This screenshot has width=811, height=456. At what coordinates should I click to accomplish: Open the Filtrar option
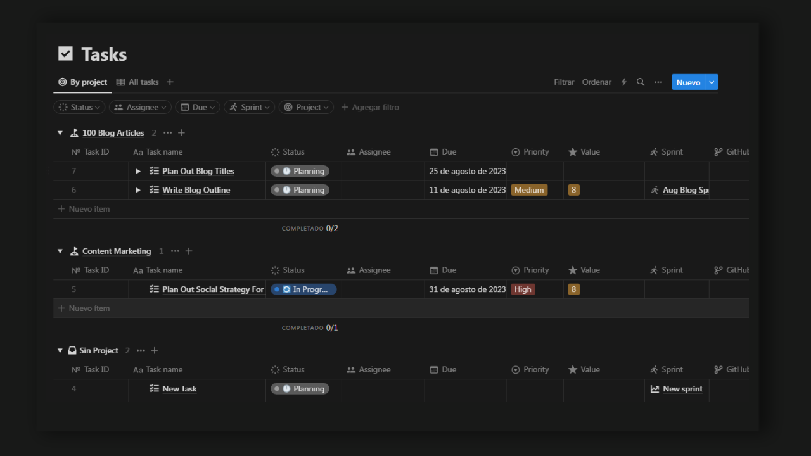(564, 82)
